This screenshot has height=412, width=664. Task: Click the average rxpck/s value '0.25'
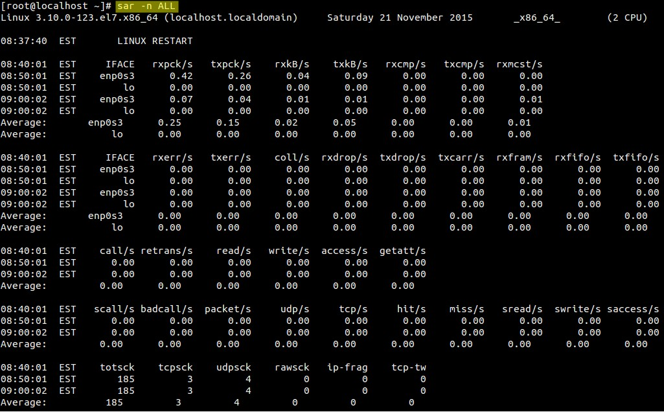tap(169, 123)
